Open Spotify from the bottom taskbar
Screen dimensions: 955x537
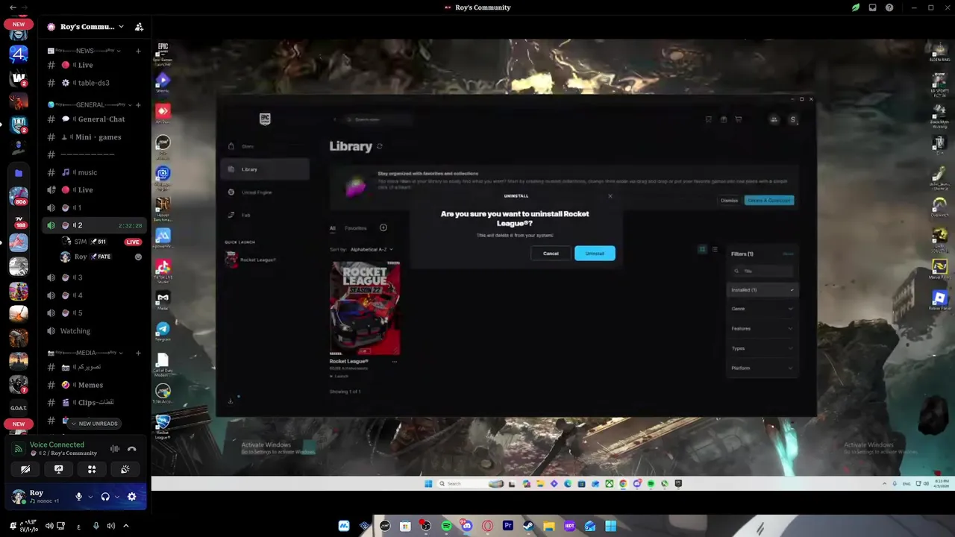[446, 526]
